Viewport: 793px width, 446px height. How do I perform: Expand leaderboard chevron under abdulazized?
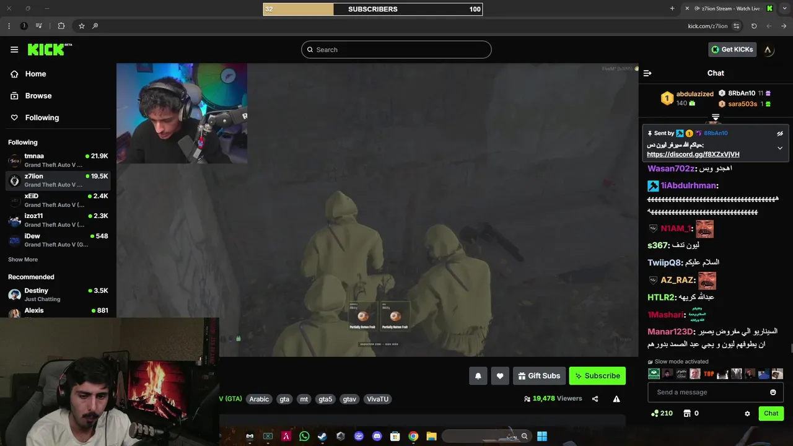tap(716, 116)
